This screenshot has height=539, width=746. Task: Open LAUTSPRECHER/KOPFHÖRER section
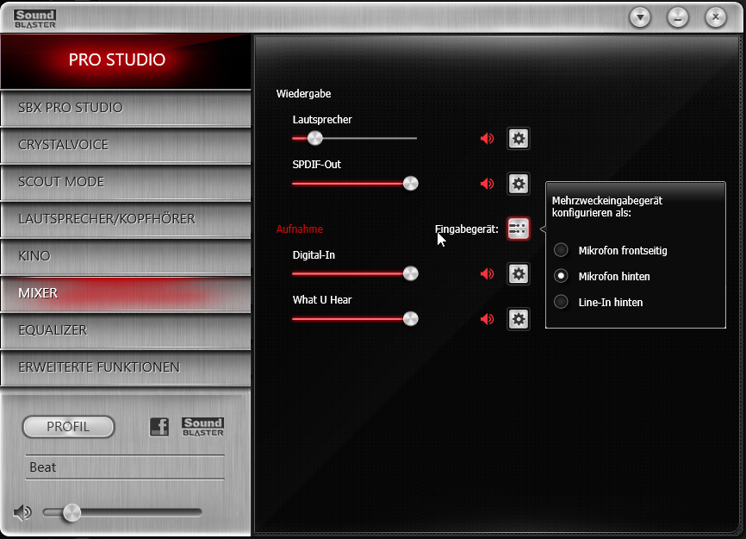tap(126, 219)
